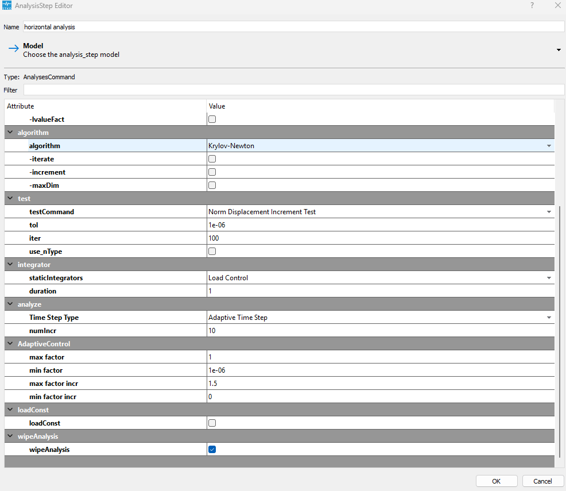Select the testCommand attribute label

pos(52,212)
